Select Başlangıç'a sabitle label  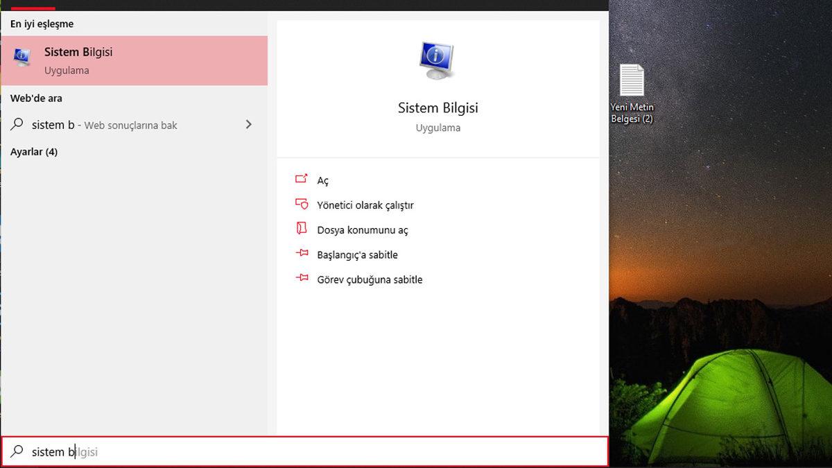(x=357, y=255)
